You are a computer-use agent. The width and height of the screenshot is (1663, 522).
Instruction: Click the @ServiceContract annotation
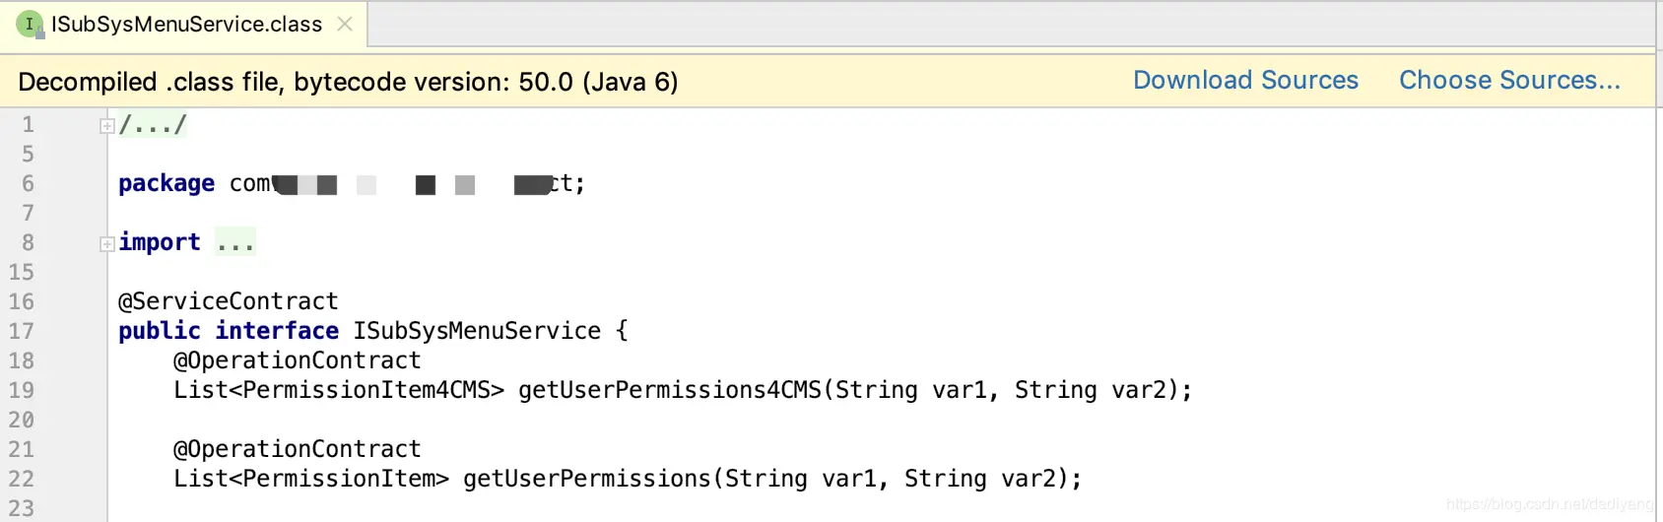[x=228, y=301]
